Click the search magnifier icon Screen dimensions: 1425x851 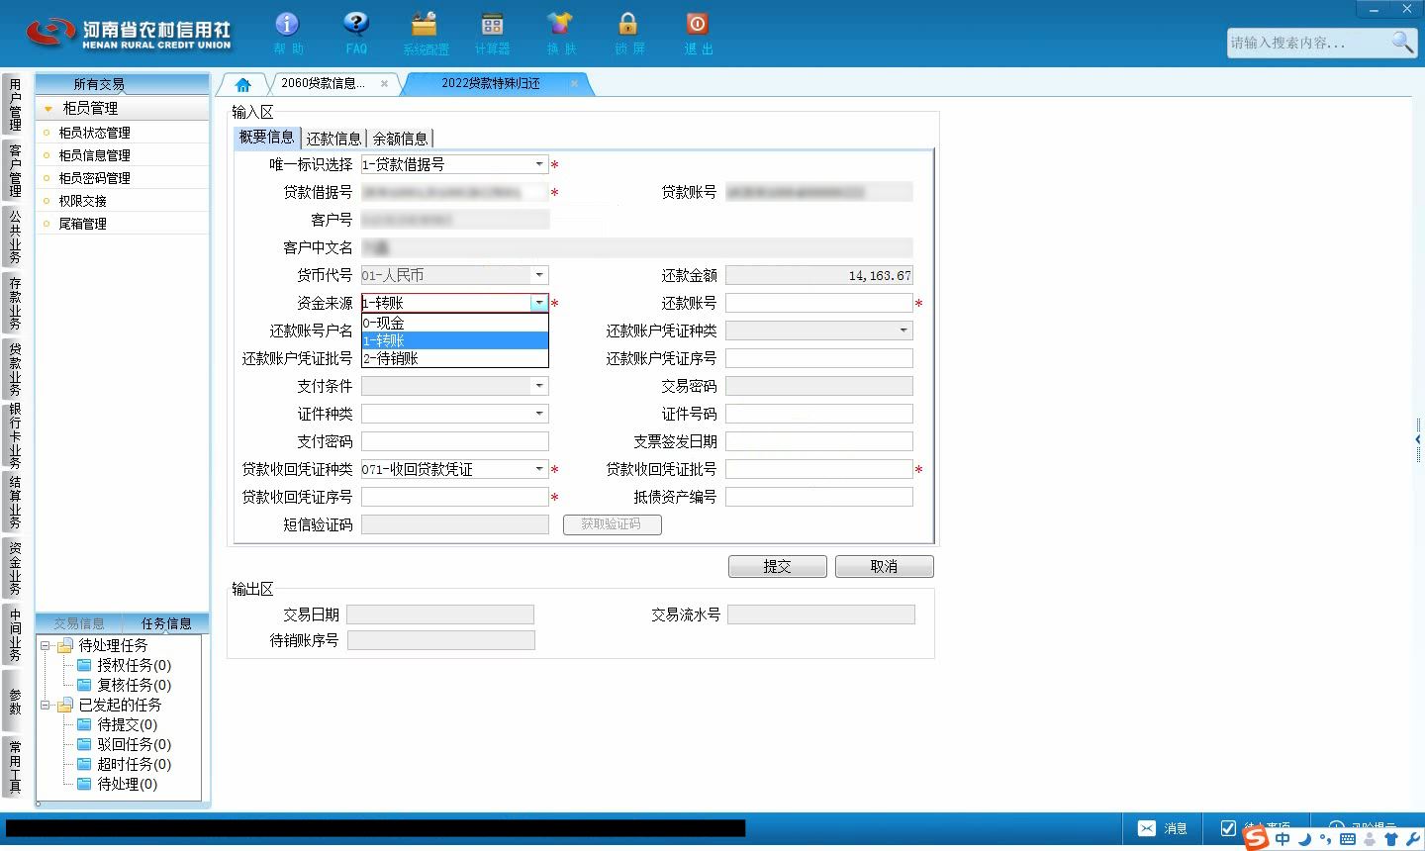1402,42
